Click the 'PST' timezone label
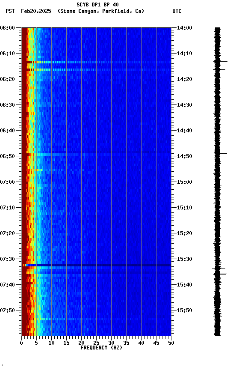 click(x=10, y=11)
